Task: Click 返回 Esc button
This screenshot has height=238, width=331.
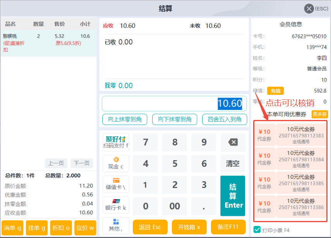Action: tap(150, 227)
